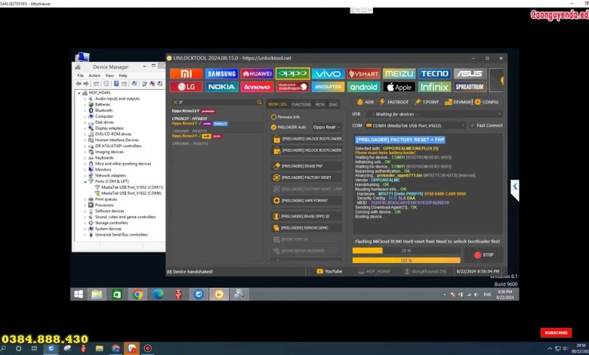Viewport: 589px width, 355px height.
Task: Toggle Fast Connect checkbox
Action: click(x=486, y=125)
